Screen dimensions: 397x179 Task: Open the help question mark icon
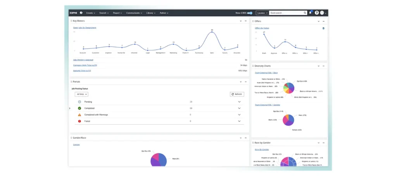[317, 13]
